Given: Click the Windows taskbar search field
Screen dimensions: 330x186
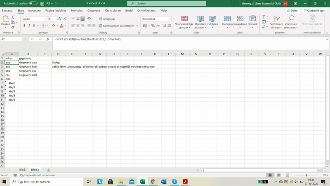Looking at the screenshot, I should (x=45, y=181).
